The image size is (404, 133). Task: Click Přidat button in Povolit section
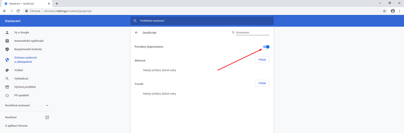point(262,83)
